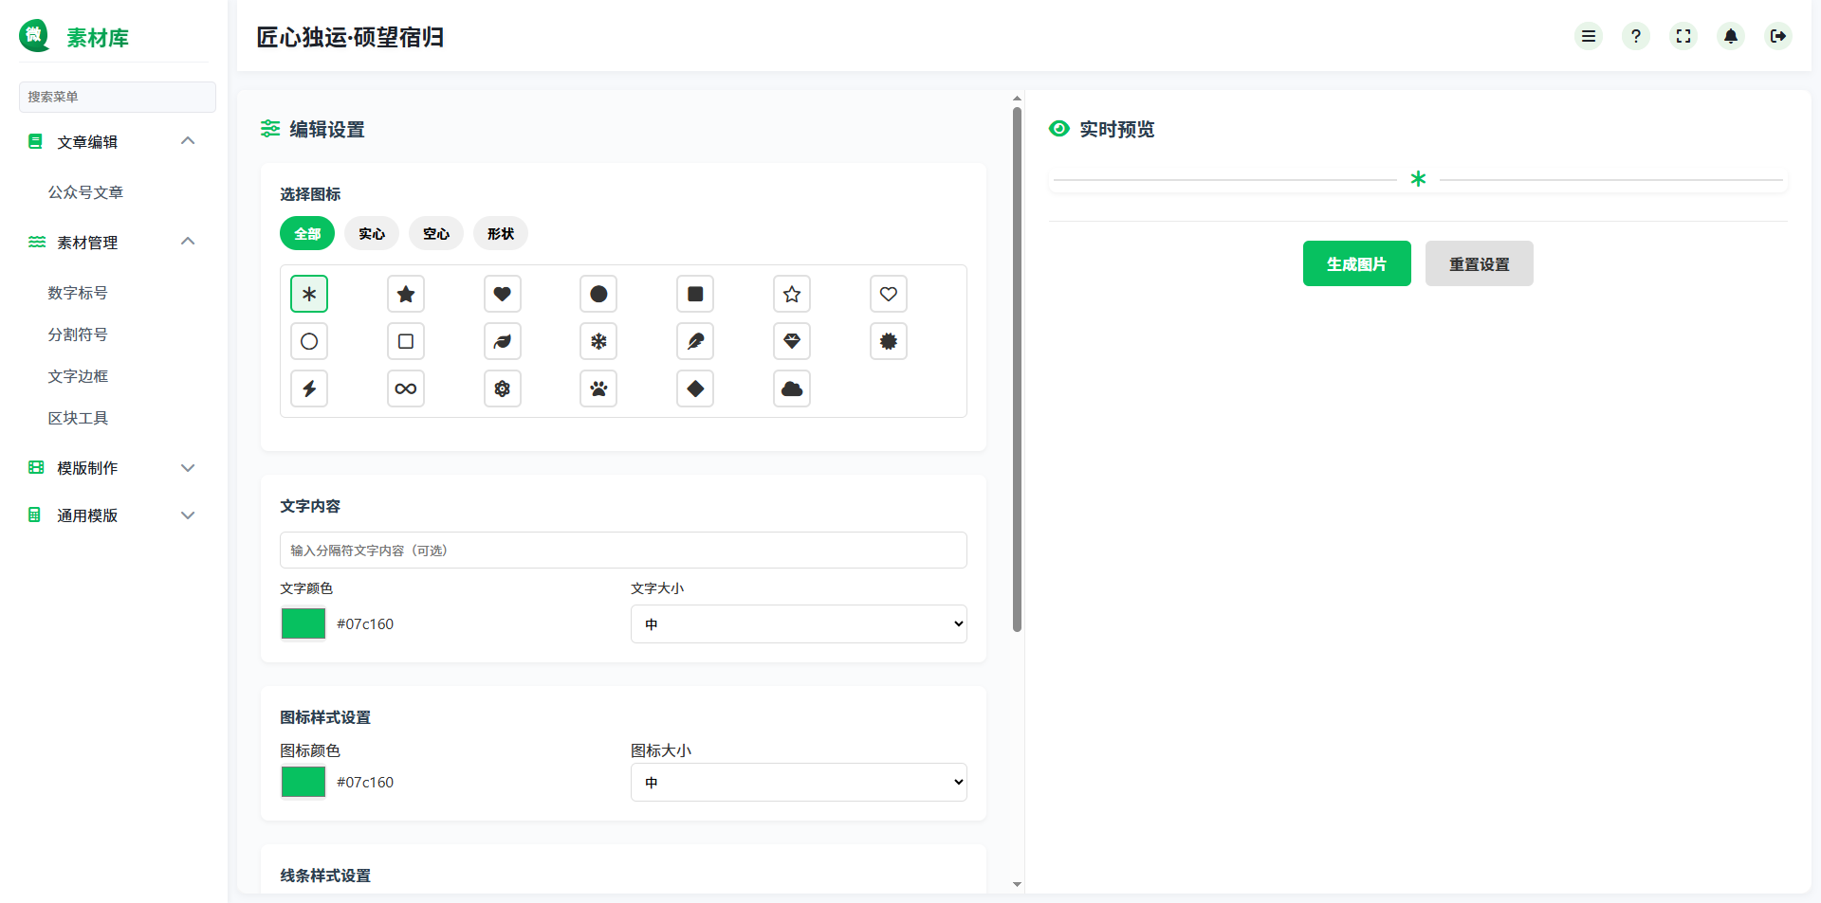This screenshot has height=903, width=1821.
Task: Open the 文字颜色 color swatch
Action: (x=303, y=623)
